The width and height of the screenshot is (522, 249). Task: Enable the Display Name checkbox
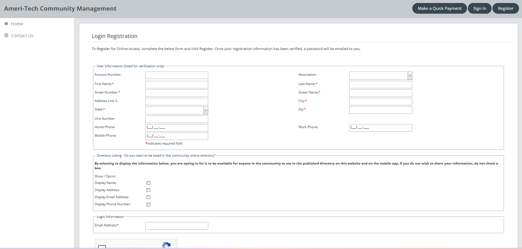(148, 183)
